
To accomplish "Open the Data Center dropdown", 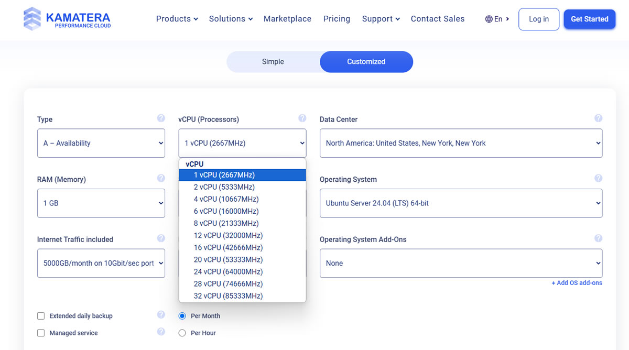I will point(461,143).
